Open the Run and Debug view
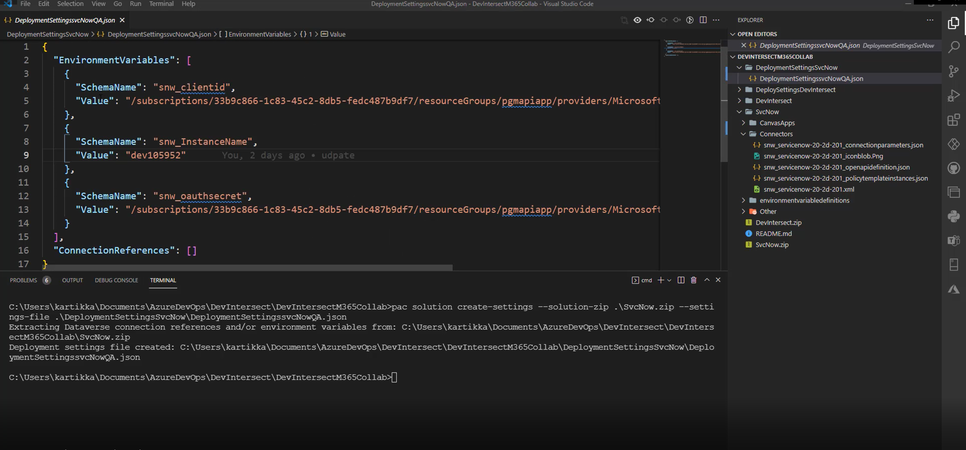Image resolution: width=966 pixels, height=450 pixels. click(954, 96)
